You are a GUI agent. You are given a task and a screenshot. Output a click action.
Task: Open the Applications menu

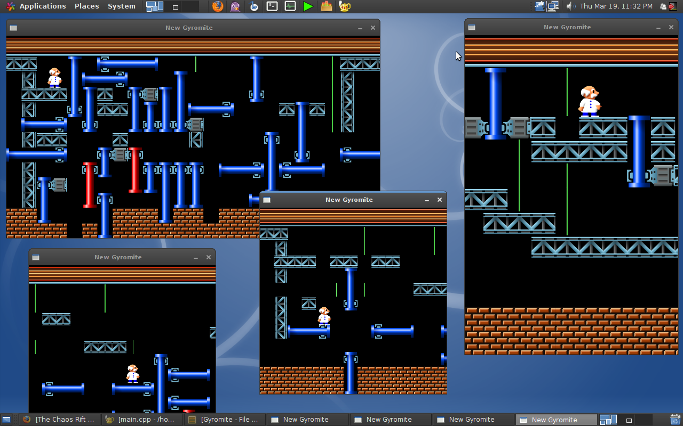43,6
